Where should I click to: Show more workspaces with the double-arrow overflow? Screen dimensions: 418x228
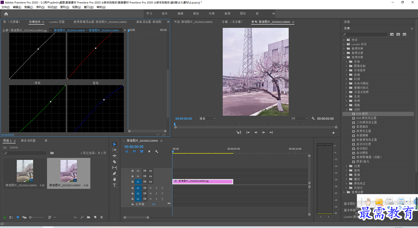click(x=274, y=14)
